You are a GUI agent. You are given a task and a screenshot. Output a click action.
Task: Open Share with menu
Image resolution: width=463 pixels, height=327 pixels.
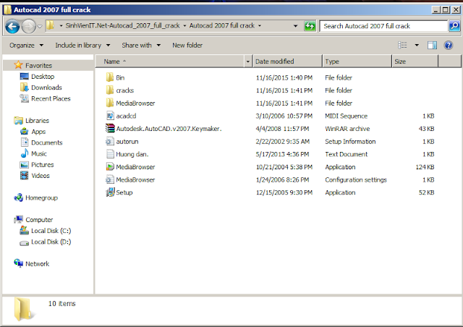(141, 45)
